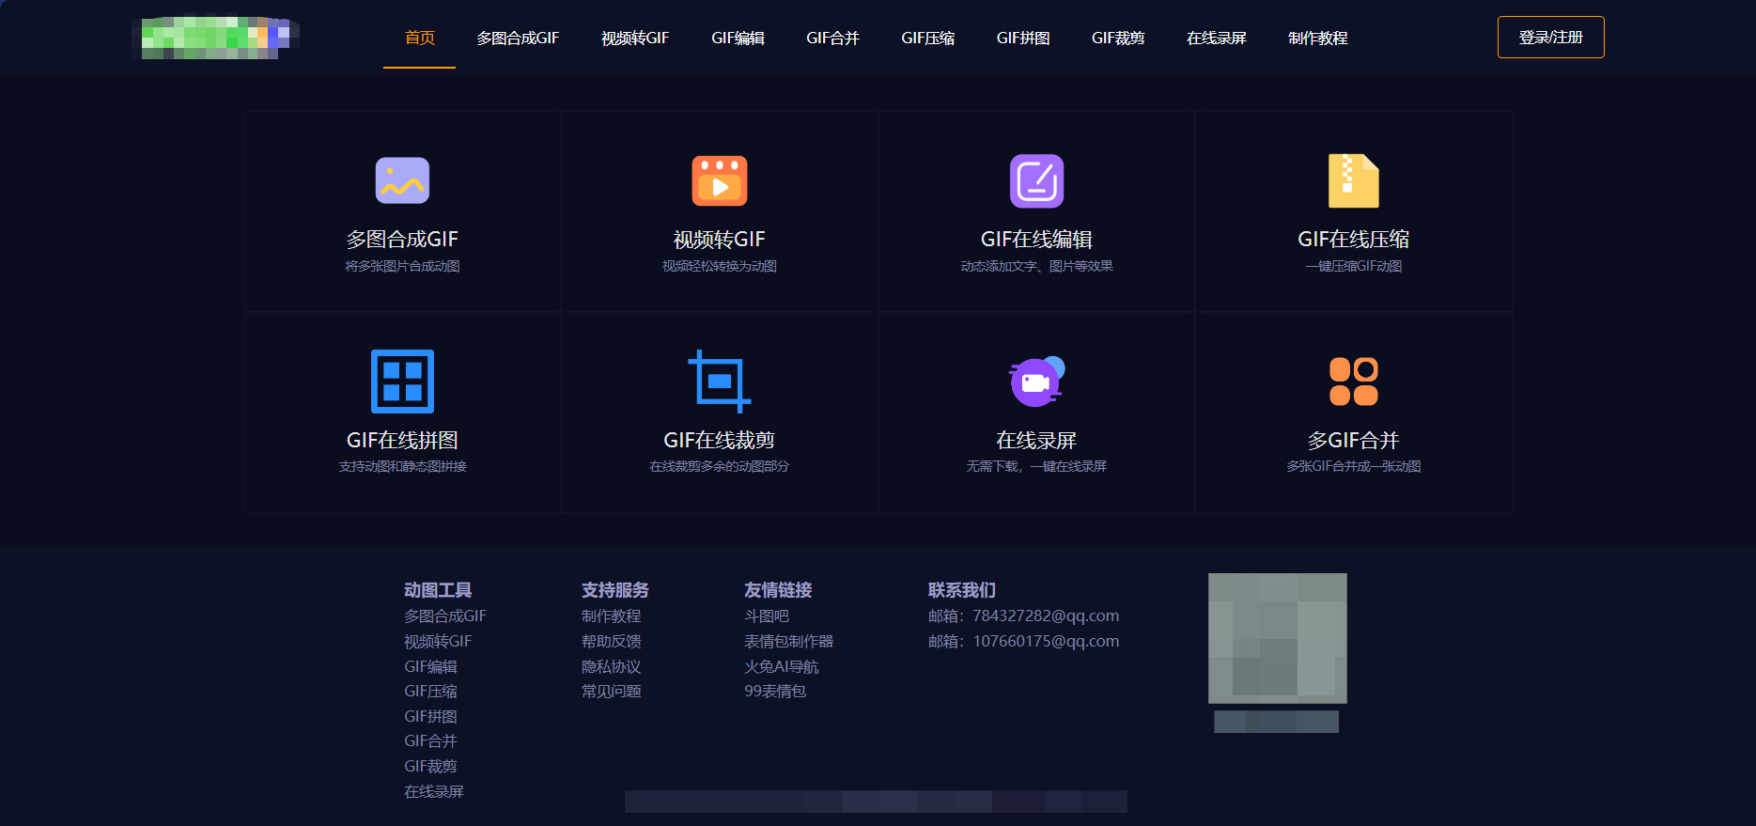Viewport: 1756px width, 826px height.
Task: Click the 多图合成GIF picture icon
Action: (x=402, y=180)
